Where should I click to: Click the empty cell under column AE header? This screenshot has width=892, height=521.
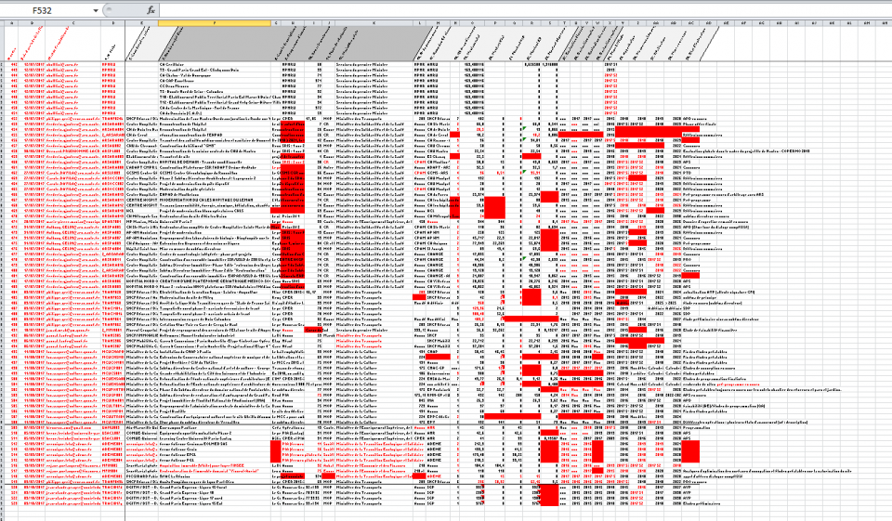(727, 64)
